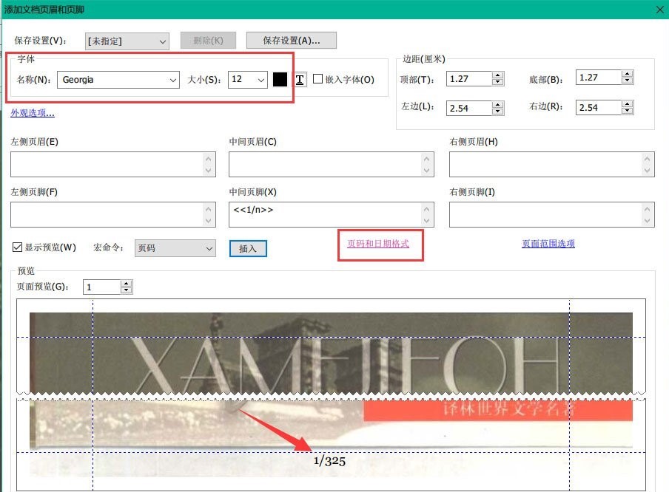Click the underlined T font style icon
This screenshot has height=492, width=669.
(x=300, y=79)
